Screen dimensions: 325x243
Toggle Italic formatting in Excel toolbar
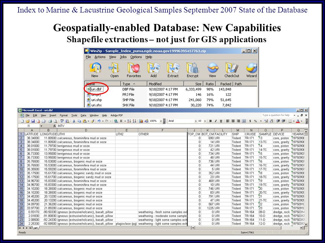click(215, 121)
